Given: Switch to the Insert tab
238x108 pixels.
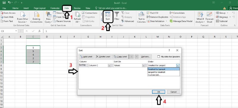Looking at the screenshot, I should (x=26, y=8).
